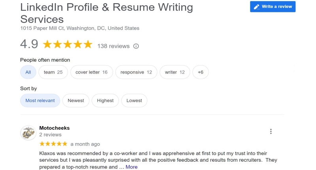
Task: Open the Motocheeks reviewer name link
Action: 55,128
